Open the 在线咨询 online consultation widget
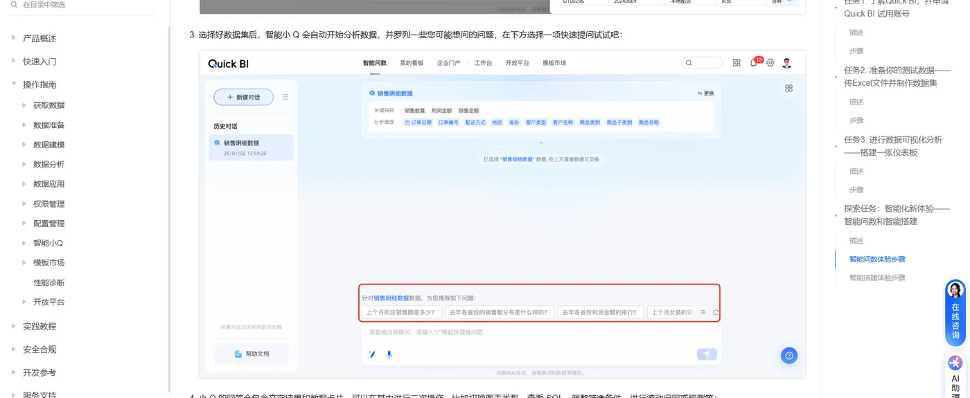The height and width of the screenshot is (398, 970). click(x=955, y=313)
